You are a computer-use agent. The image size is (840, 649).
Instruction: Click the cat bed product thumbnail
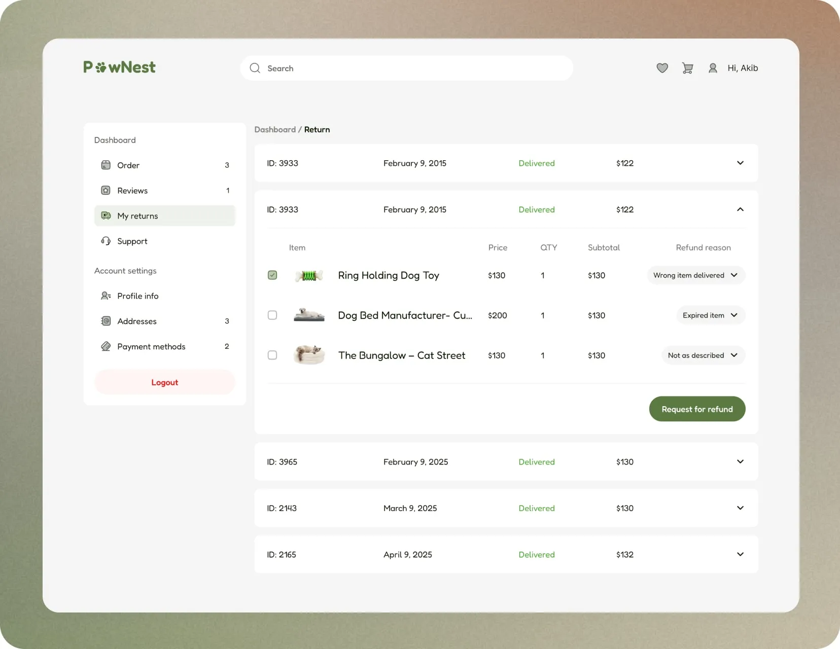click(309, 355)
